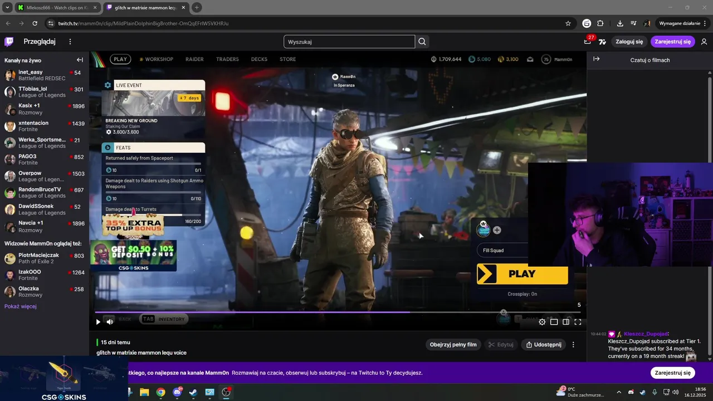The height and width of the screenshot is (401, 713).
Task: Click the chat panel scrollbar
Action: click(x=709, y=217)
